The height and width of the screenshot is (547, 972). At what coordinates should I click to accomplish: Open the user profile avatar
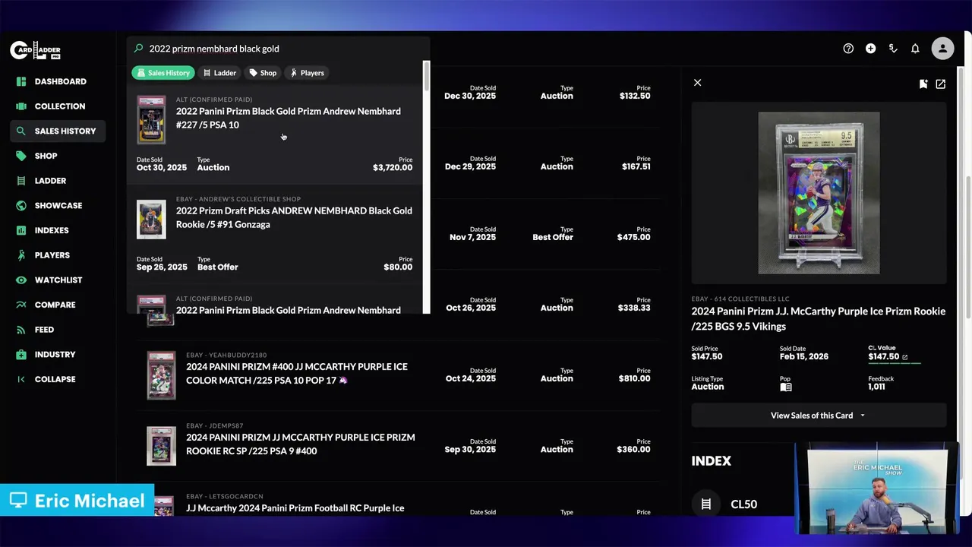[x=942, y=49]
